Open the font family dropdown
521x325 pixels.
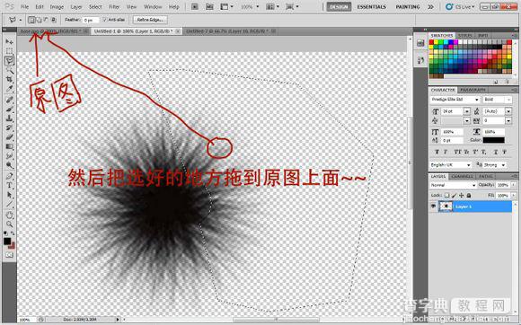coord(455,100)
